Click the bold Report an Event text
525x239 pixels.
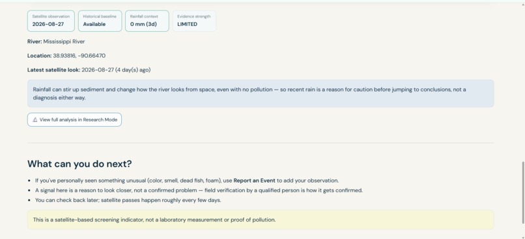tap(255, 181)
